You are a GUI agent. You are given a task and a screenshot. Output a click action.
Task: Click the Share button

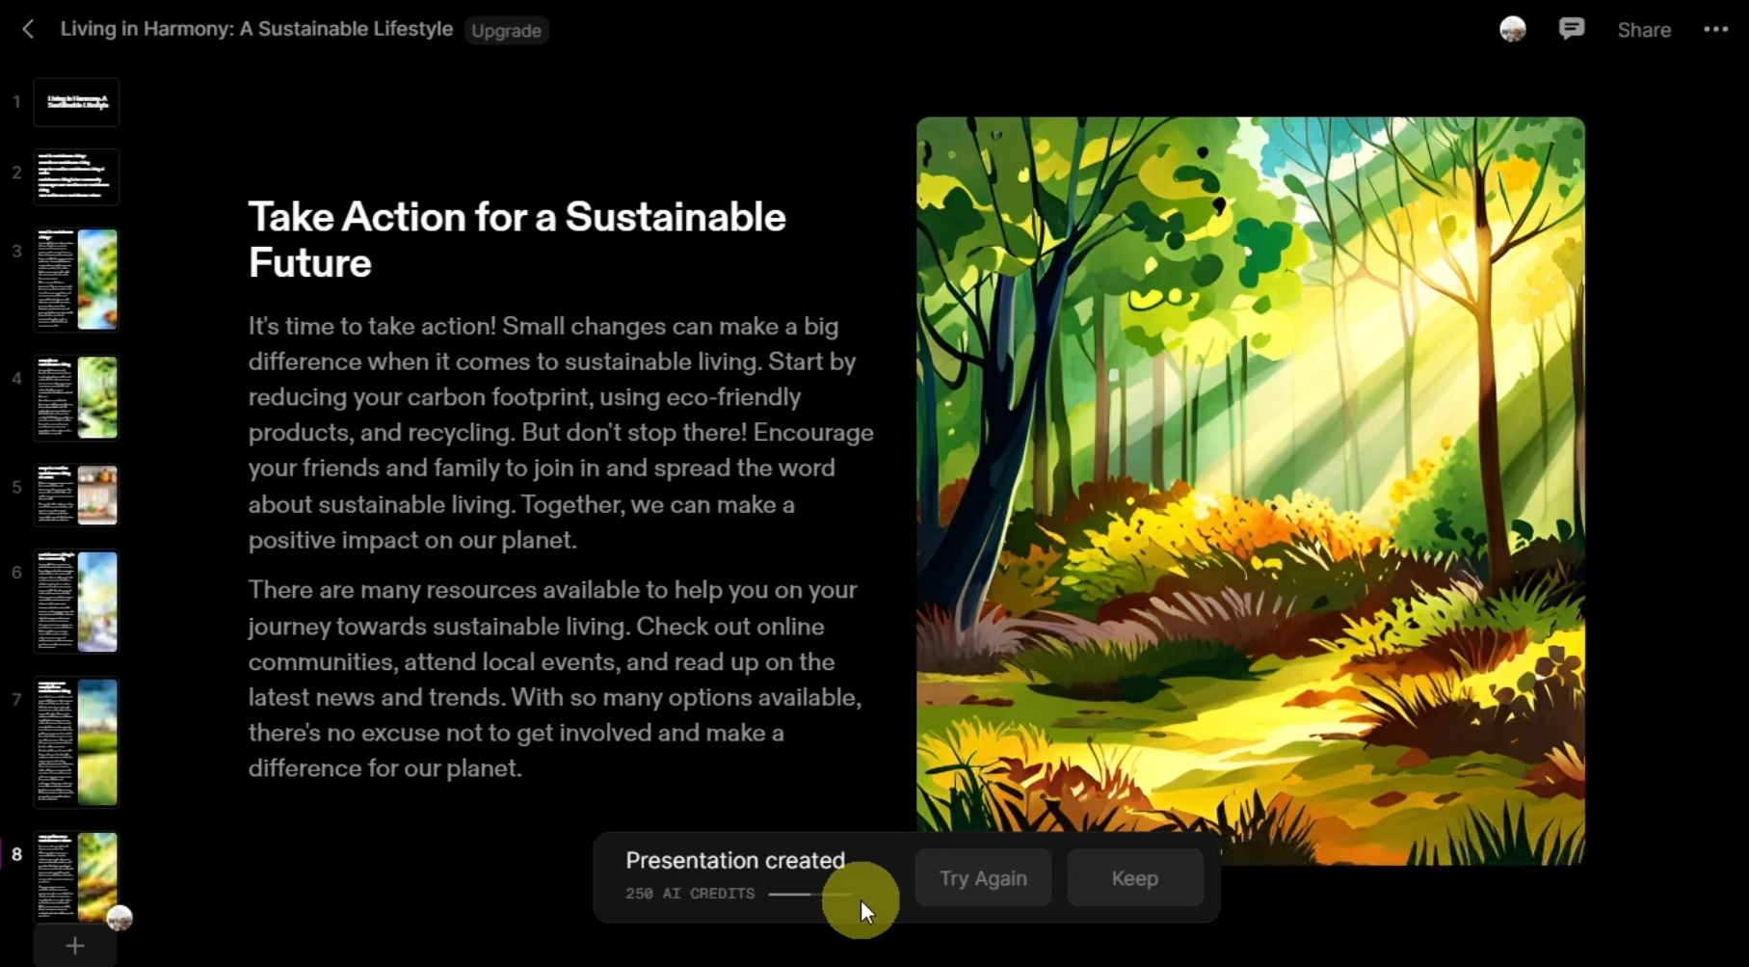click(1644, 30)
